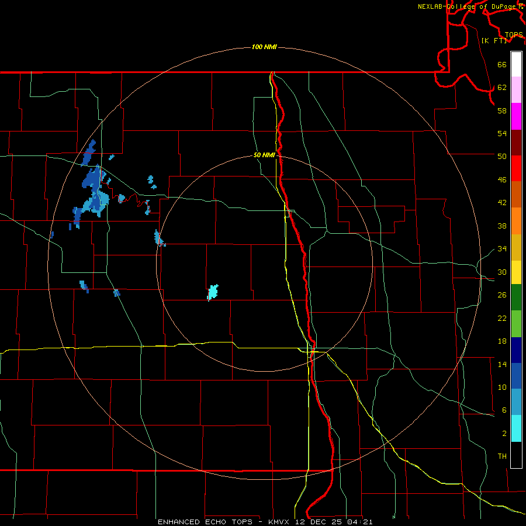This screenshot has width=526, height=526.
Task: Click the bright cyan echo inside the 50 NMI ring
Action: [213, 292]
